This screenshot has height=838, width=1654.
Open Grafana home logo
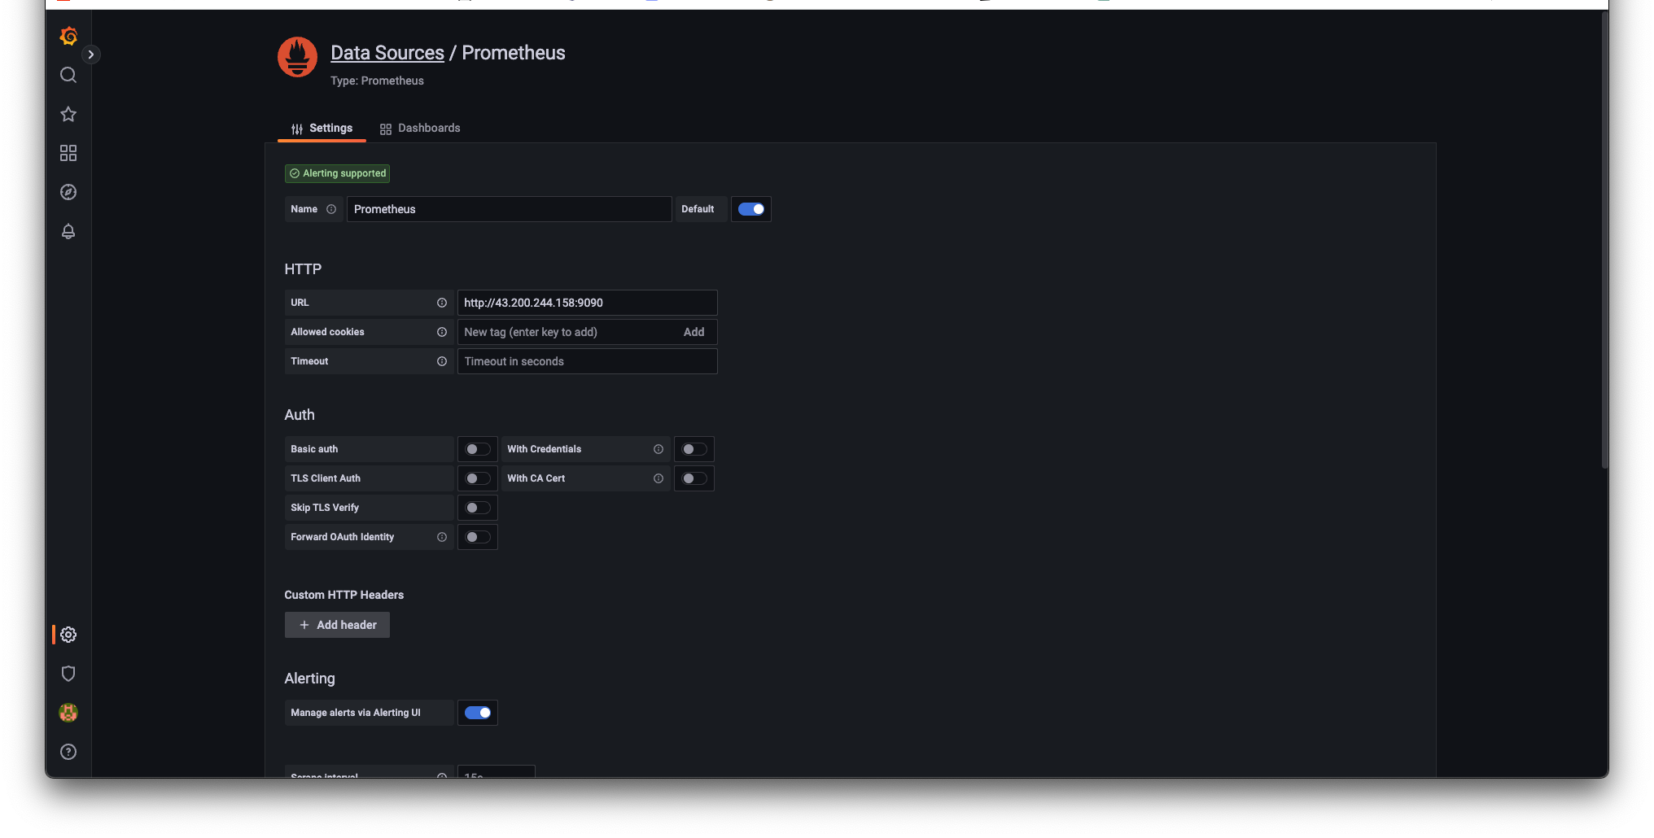pyautogui.click(x=68, y=36)
